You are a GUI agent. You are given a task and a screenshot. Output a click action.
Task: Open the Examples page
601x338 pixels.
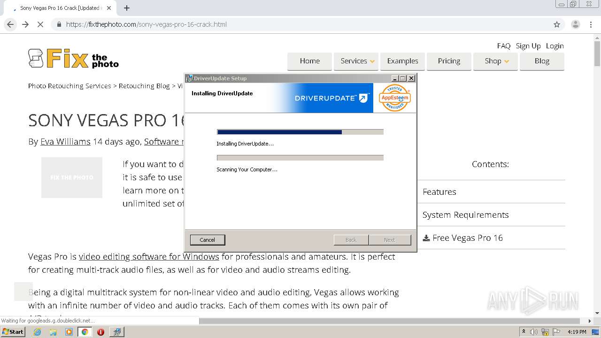click(402, 61)
